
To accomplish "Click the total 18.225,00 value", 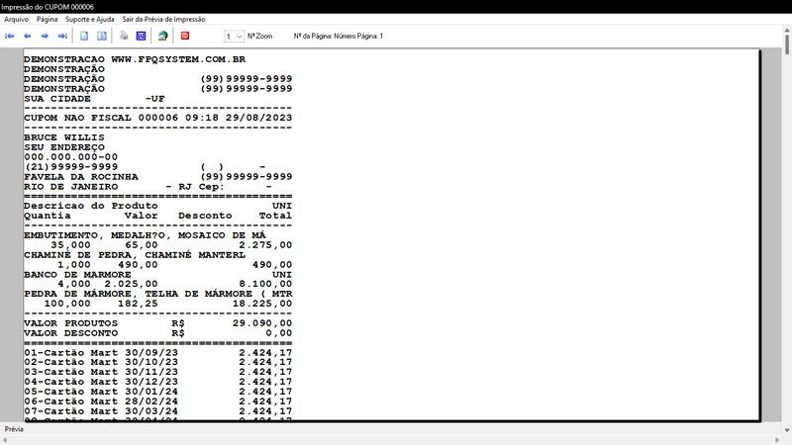I will [262, 304].
